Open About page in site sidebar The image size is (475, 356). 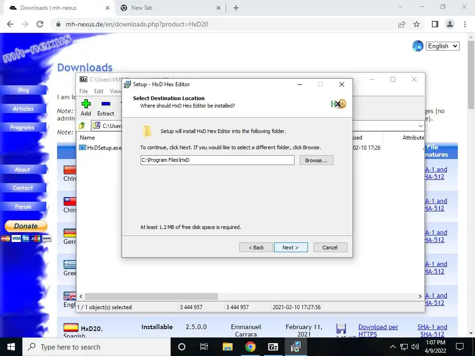click(x=22, y=170)
